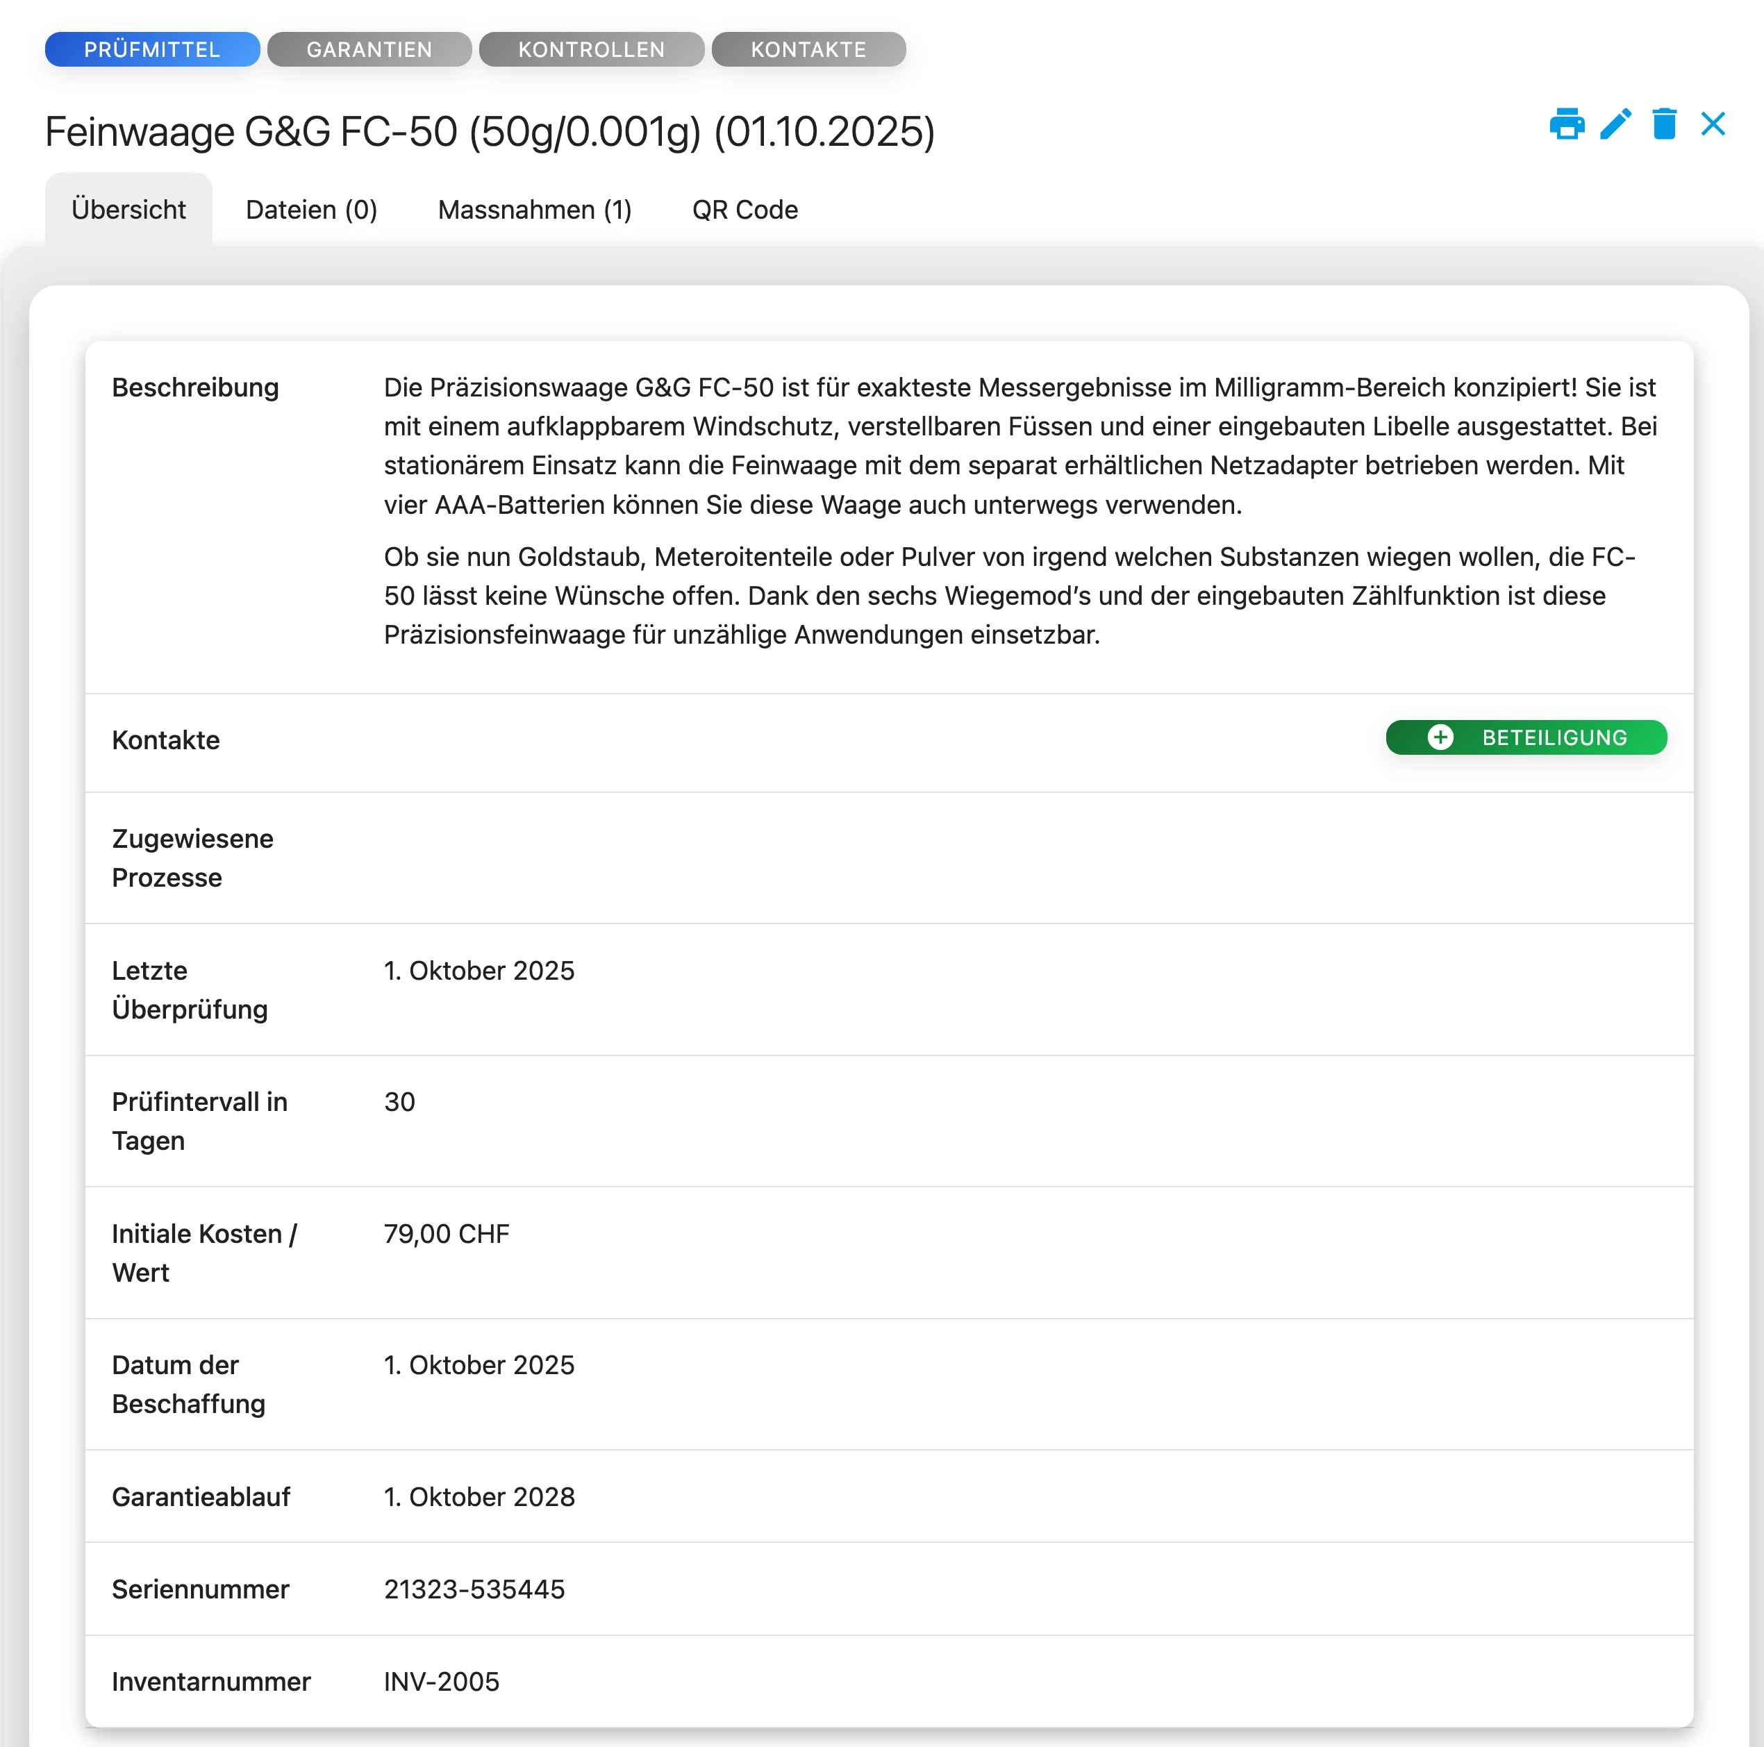Switch to GARANTIEN
This screenshot has width=1764, height=1747.
[x=369, y=49]
